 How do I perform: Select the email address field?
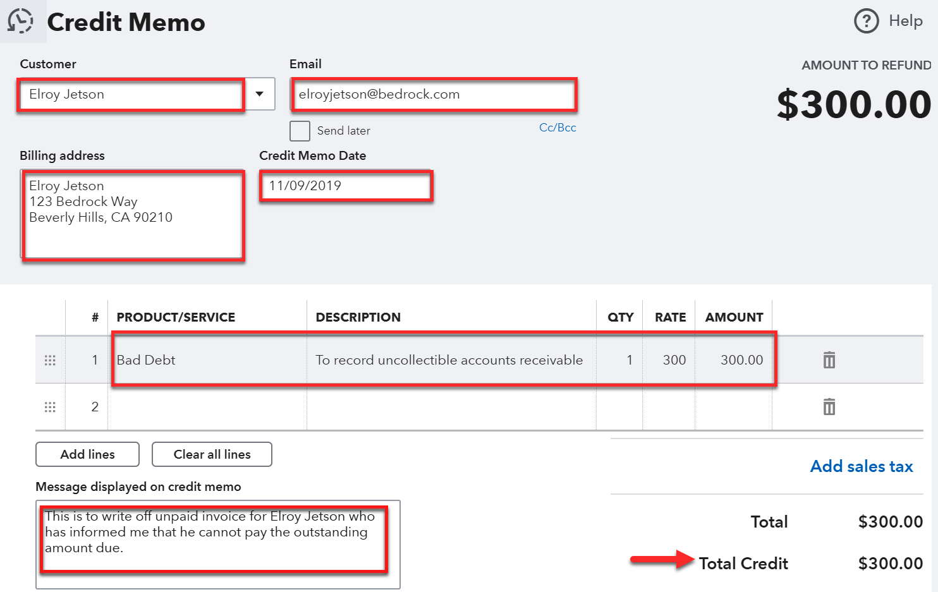tap(433, 95)
